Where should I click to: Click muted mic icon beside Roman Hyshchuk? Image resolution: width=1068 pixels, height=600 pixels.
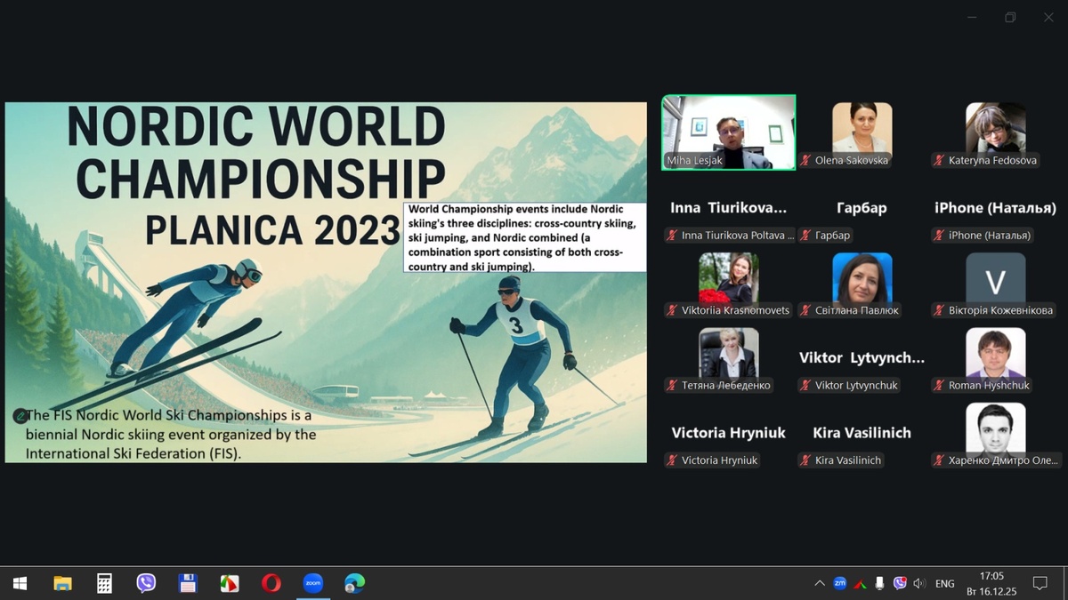coord(940,386)
